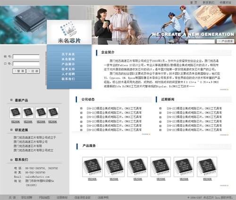Click the 公司动态 section heading
The image size is (236, 200).
click(88, 99)
